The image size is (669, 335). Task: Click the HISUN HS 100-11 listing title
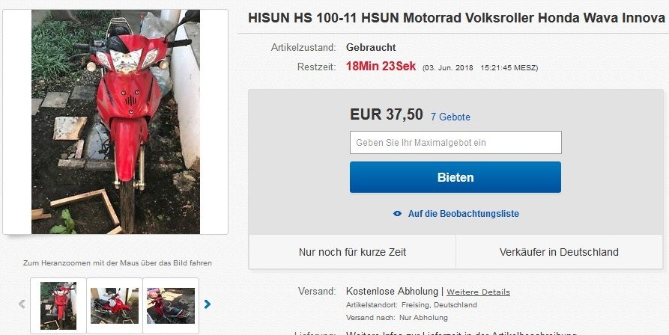coord(456,18)
